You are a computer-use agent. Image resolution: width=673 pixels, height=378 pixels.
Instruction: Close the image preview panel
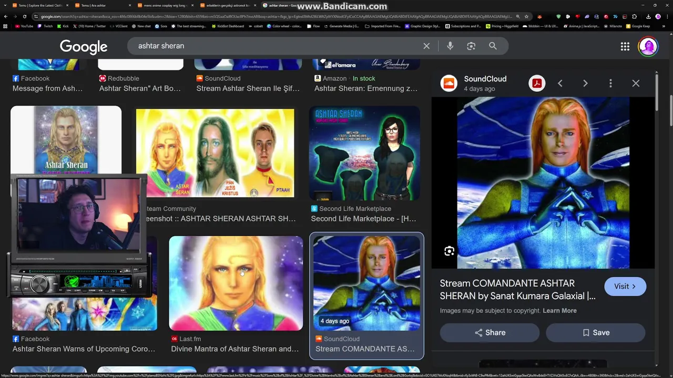(x=636, y=83)
